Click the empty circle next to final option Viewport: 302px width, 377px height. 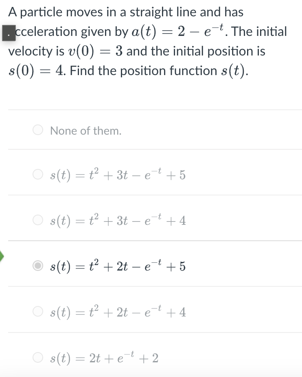click(37, 358)
